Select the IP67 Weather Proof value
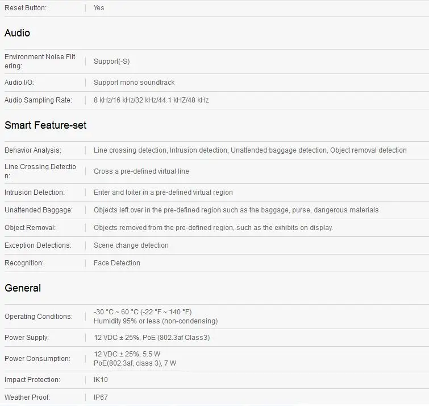The height and width of the screenshot is (406, 429). point(101,397)
